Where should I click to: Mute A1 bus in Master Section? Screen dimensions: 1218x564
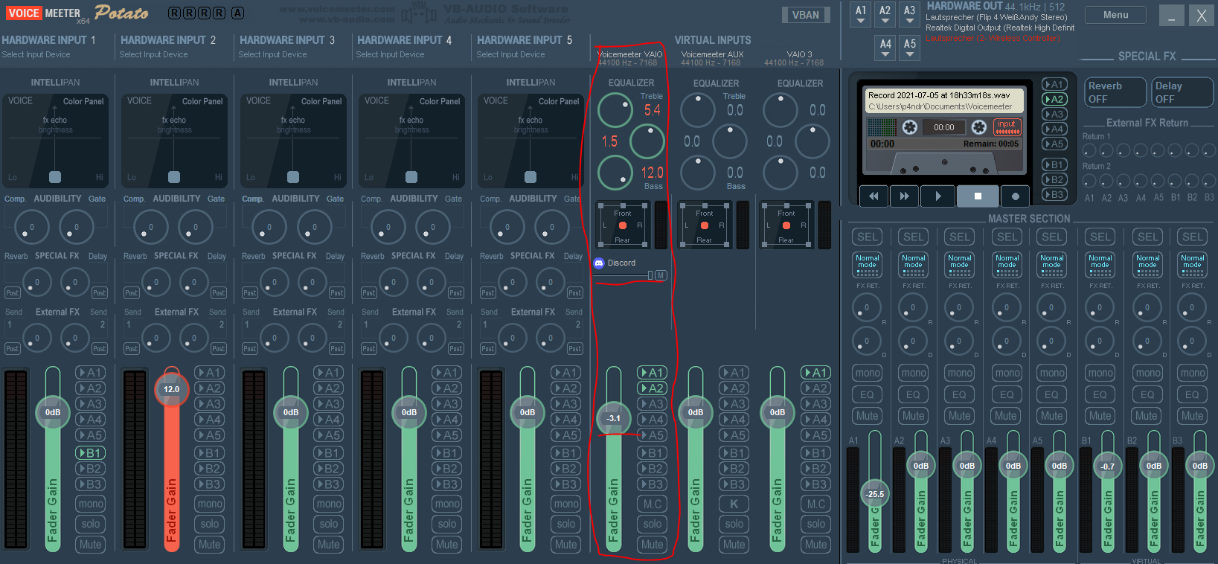pos(868,416)
